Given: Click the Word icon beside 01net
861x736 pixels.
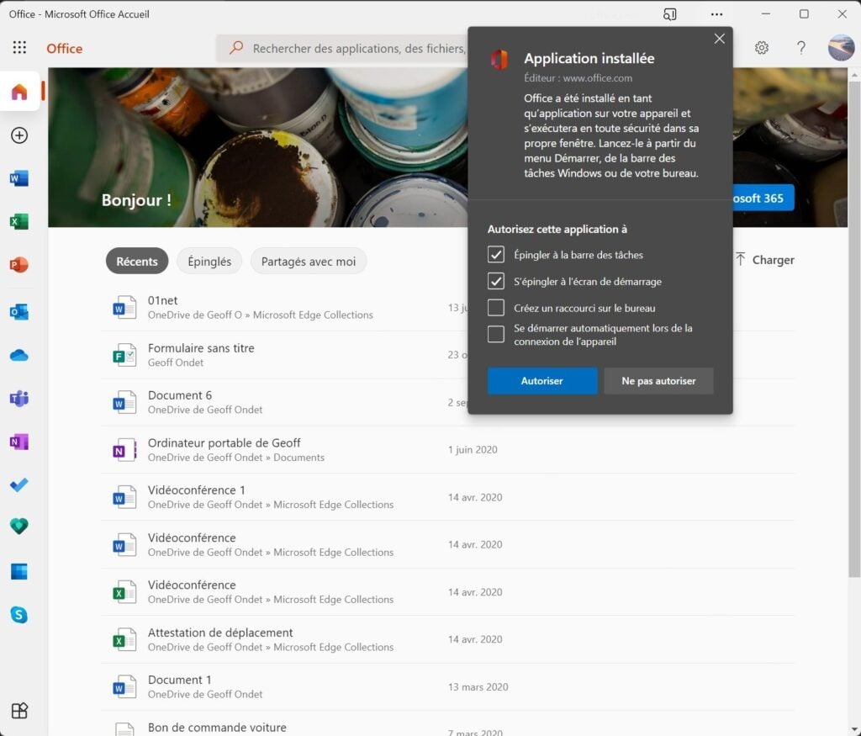Looking at the screenshot, I should pyautogui.click(x=124, y=308).
